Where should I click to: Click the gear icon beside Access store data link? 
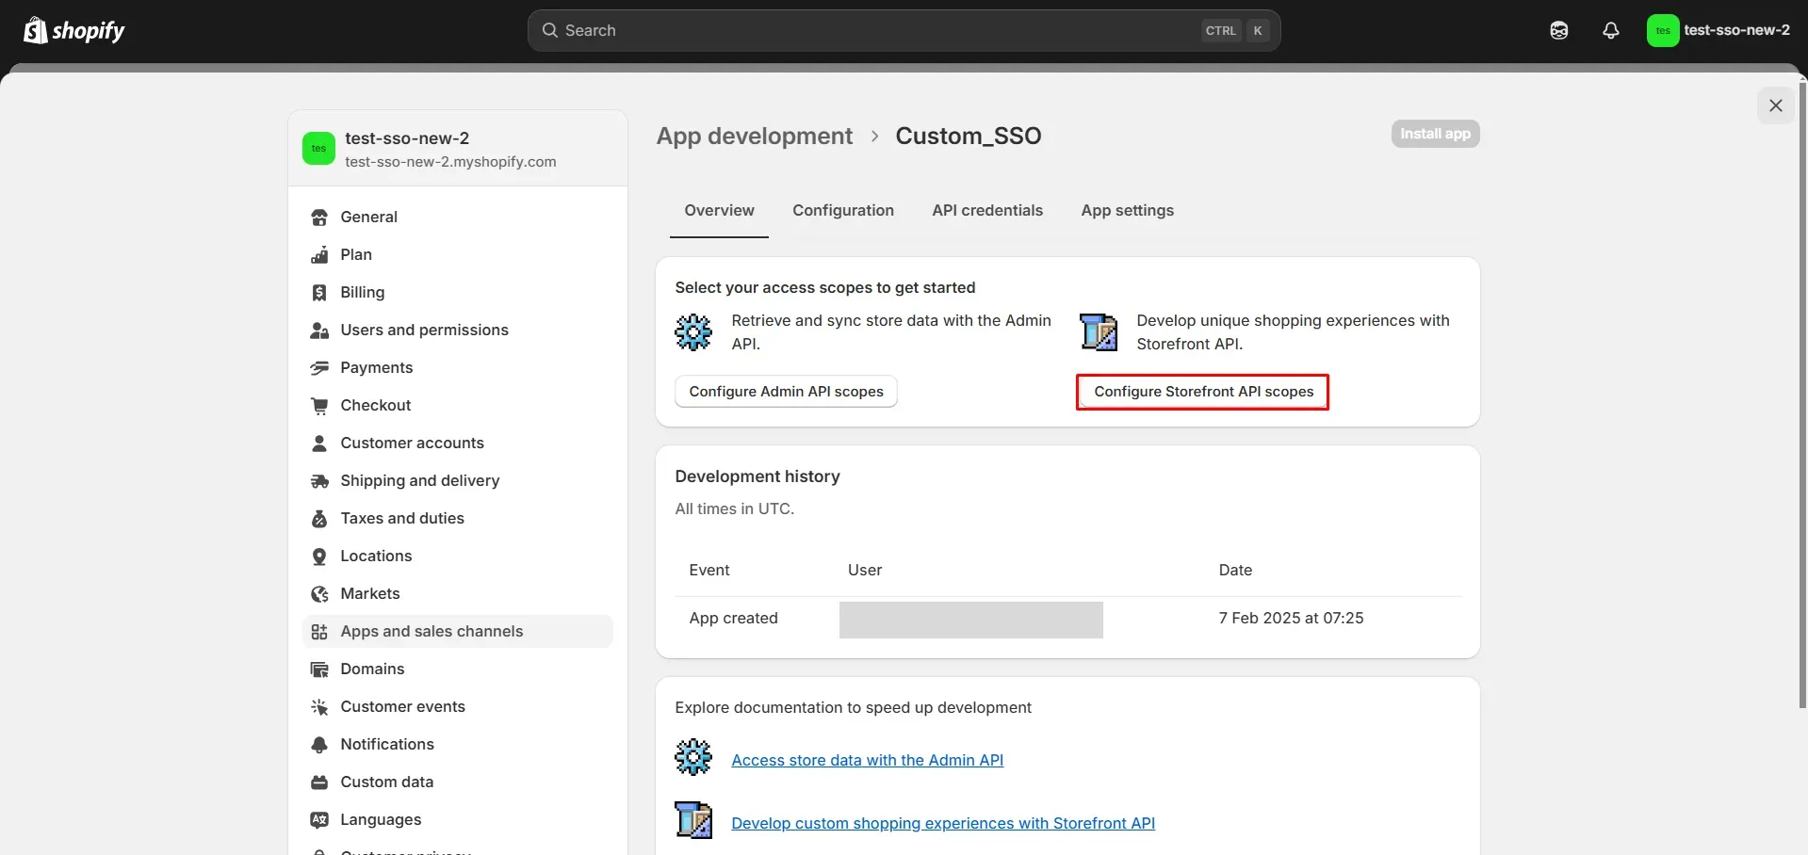pyautogui.click(x=693, y=757)
